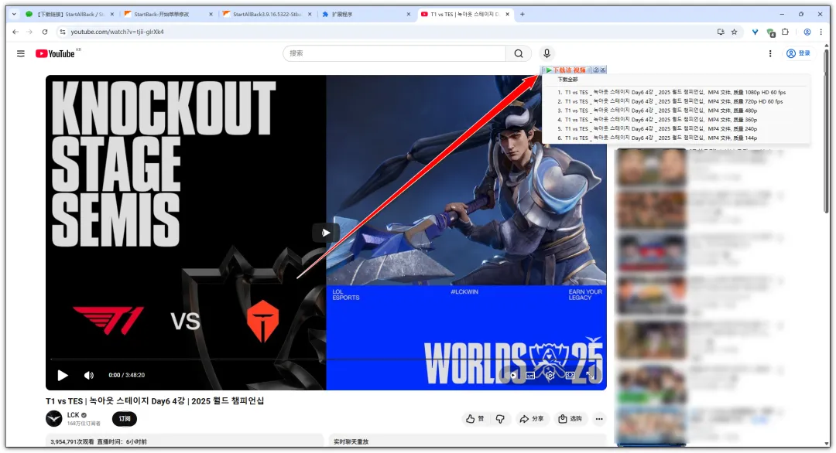Image resolution: width=836 pixels, height=453 pixels.
Task: Click the 登录 sign-in button
Action: 799,53
